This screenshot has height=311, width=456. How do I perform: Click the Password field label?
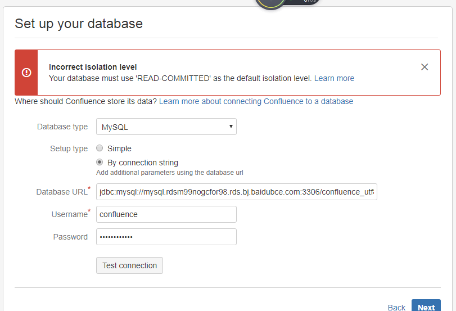(x=70, y=237)
